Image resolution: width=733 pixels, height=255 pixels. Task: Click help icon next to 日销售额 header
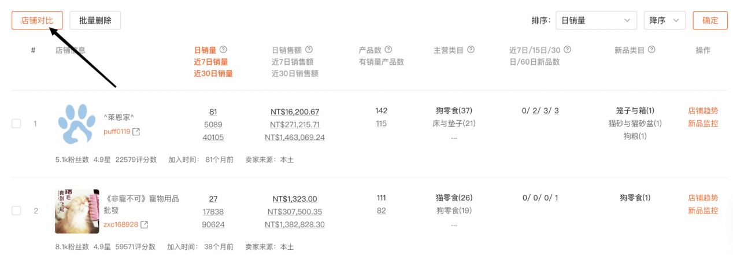pos(309,50)
